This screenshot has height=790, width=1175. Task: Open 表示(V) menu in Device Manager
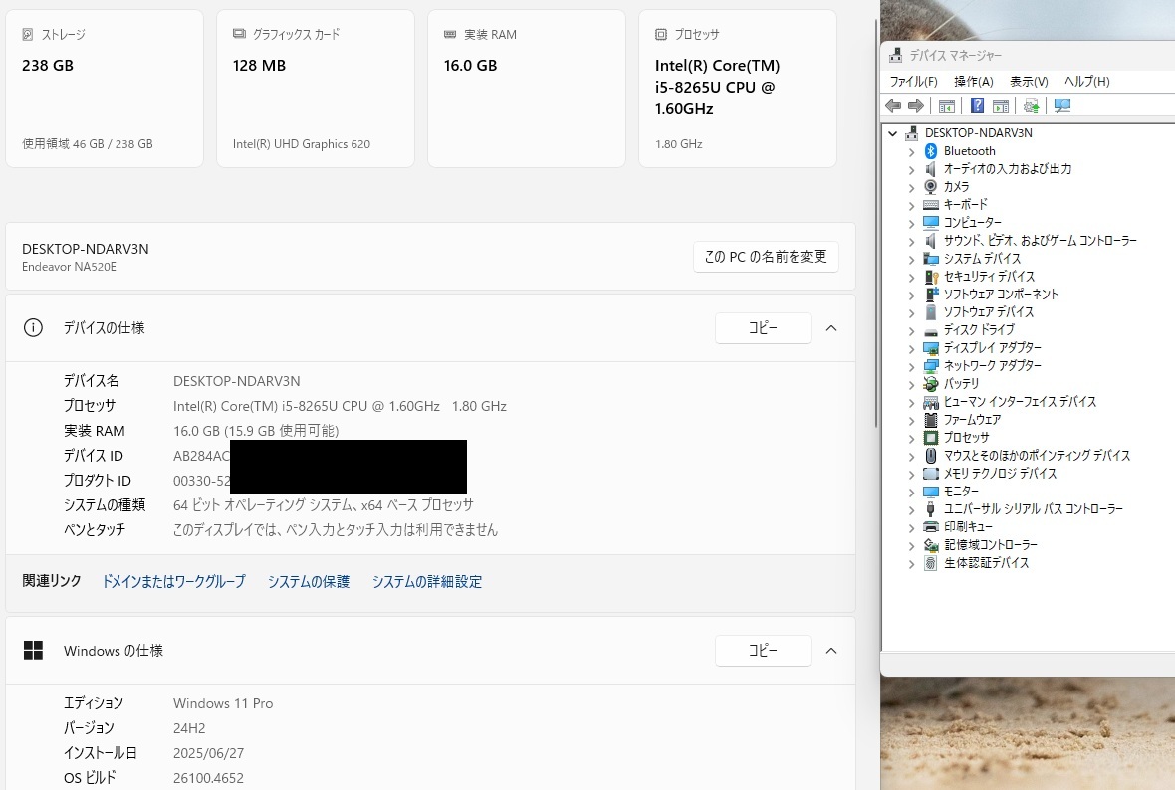click(1028, 81)
